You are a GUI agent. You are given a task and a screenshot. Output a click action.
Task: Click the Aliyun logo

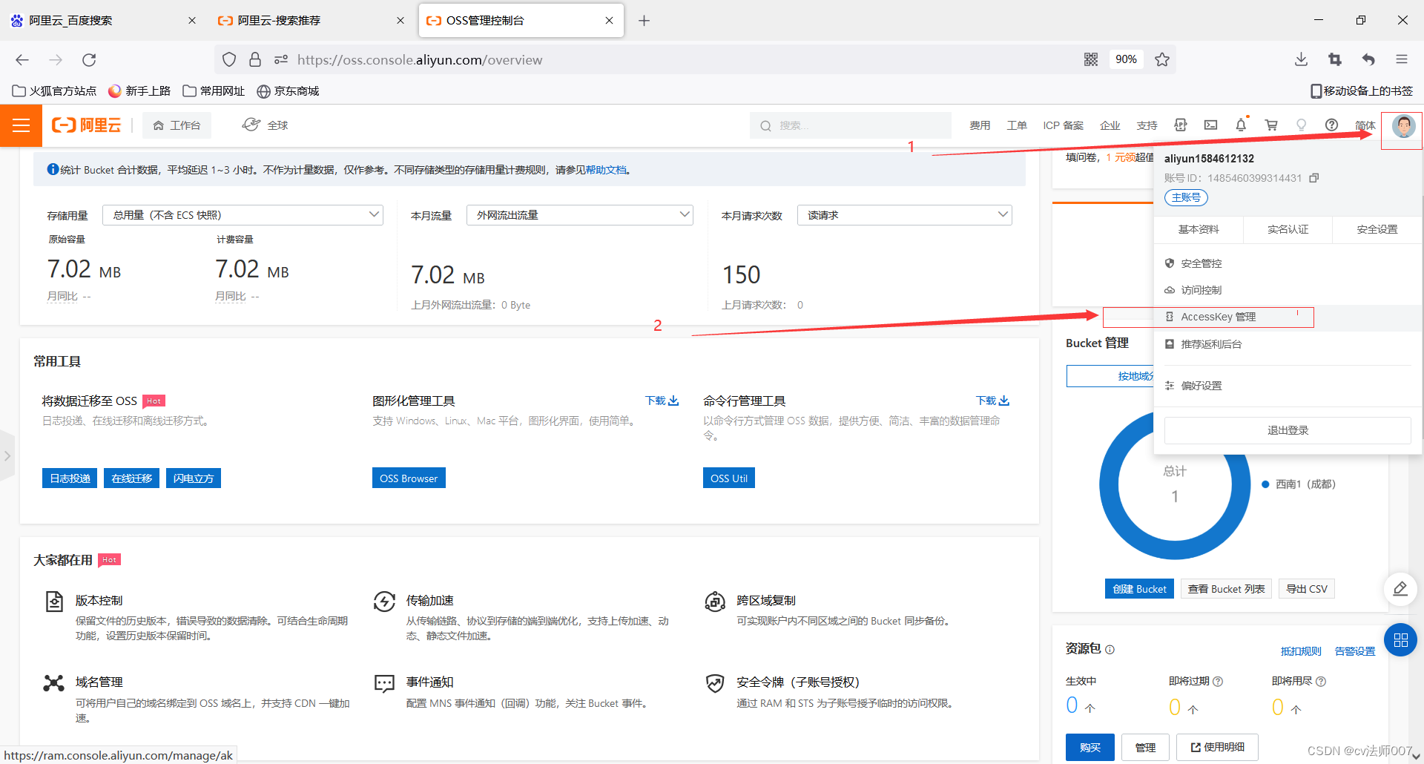point(86,125)
